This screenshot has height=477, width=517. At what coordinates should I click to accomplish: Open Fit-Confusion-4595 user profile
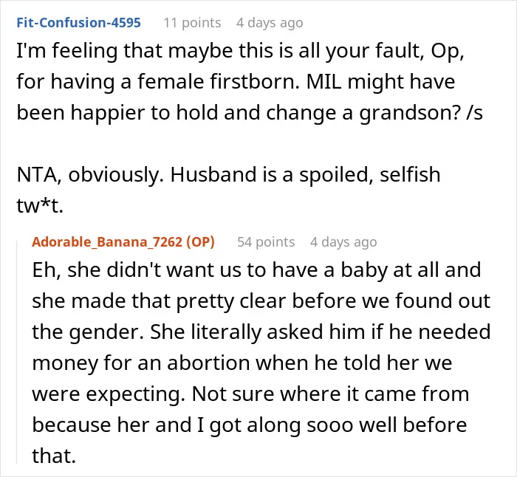(x=78, y=23)
